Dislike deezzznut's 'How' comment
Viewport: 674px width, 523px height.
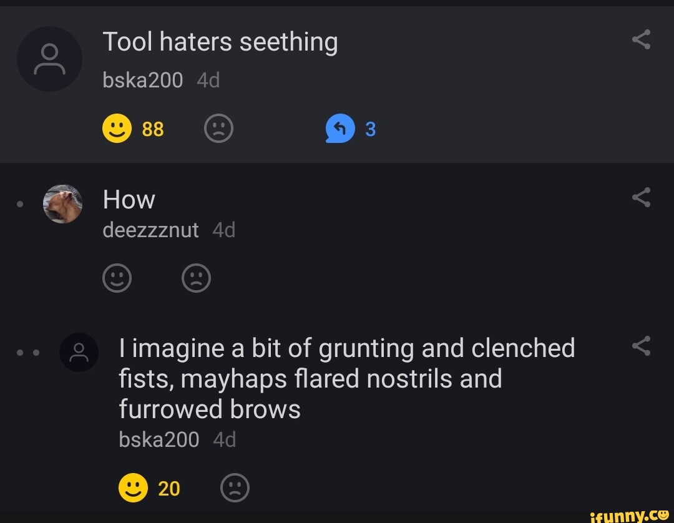196,278
